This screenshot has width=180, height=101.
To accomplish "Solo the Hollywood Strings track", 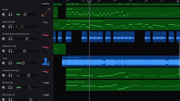I will (x=10, y=75).
